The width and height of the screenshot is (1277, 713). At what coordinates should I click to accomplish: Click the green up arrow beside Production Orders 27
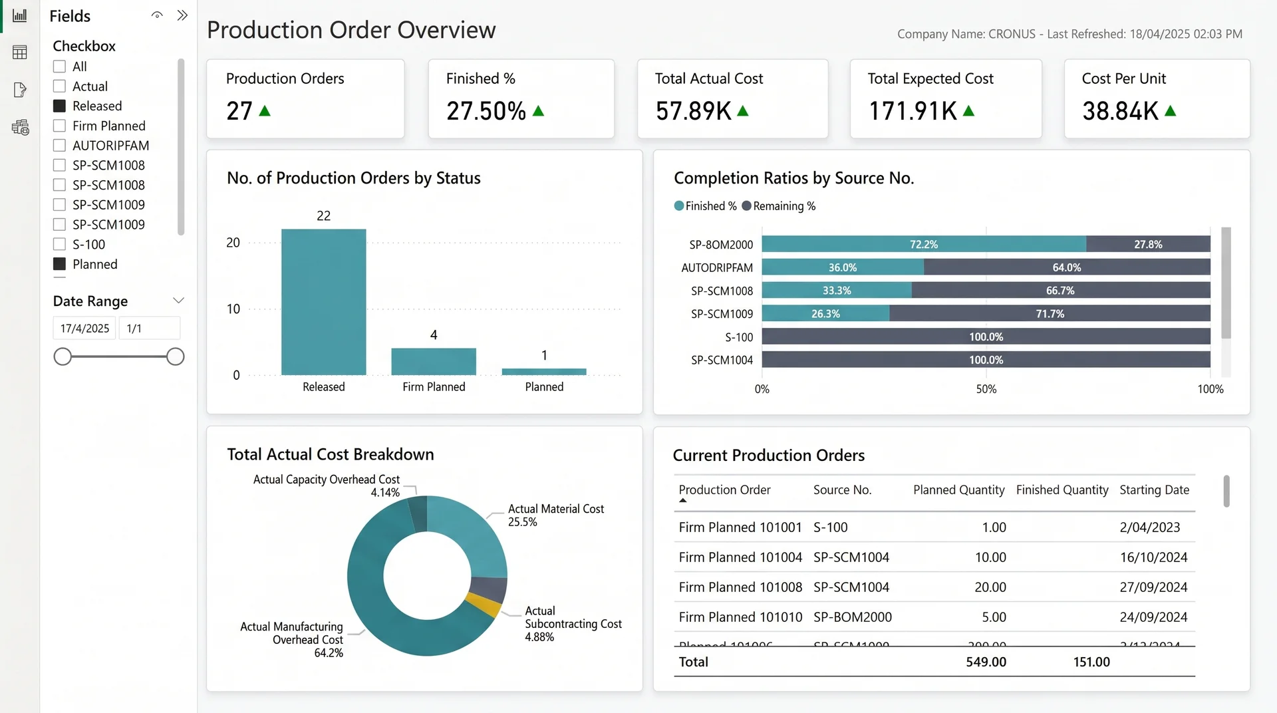tap(265, 111)
